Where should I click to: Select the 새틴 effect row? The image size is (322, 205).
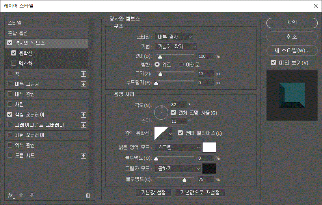click(47, 105)
